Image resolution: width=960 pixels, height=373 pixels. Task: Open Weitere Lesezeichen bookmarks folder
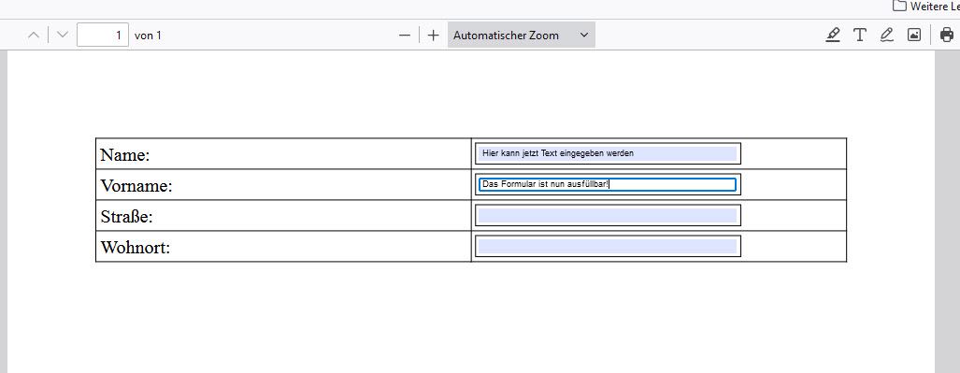coord(925,7)
